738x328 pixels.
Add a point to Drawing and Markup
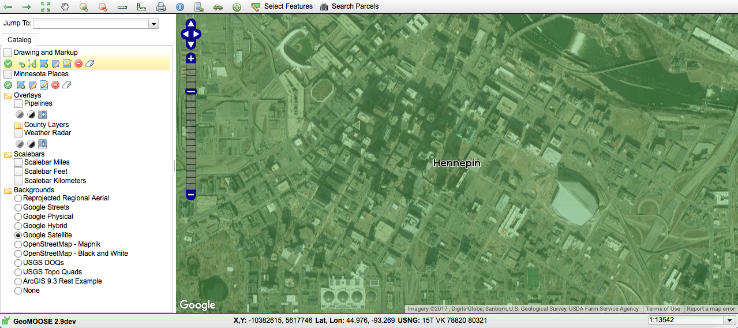[21, 64]
